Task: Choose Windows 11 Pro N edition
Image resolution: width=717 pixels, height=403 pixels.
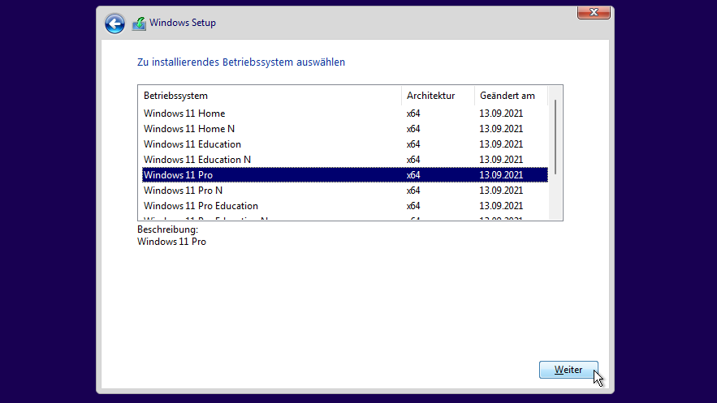Action: click(184, 191)
